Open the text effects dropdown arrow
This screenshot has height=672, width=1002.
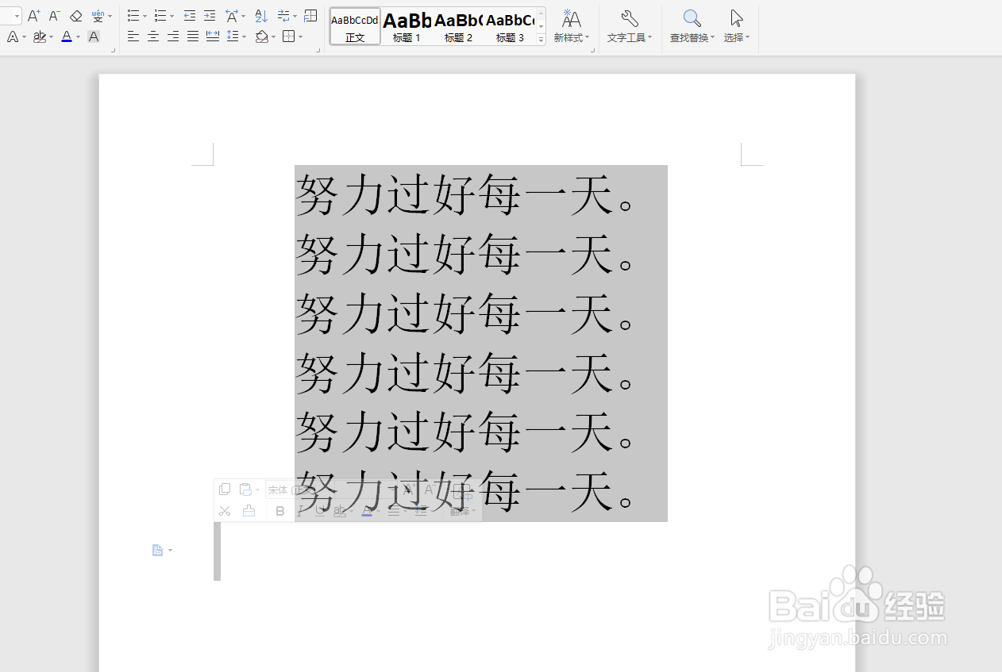click(25, 37)
